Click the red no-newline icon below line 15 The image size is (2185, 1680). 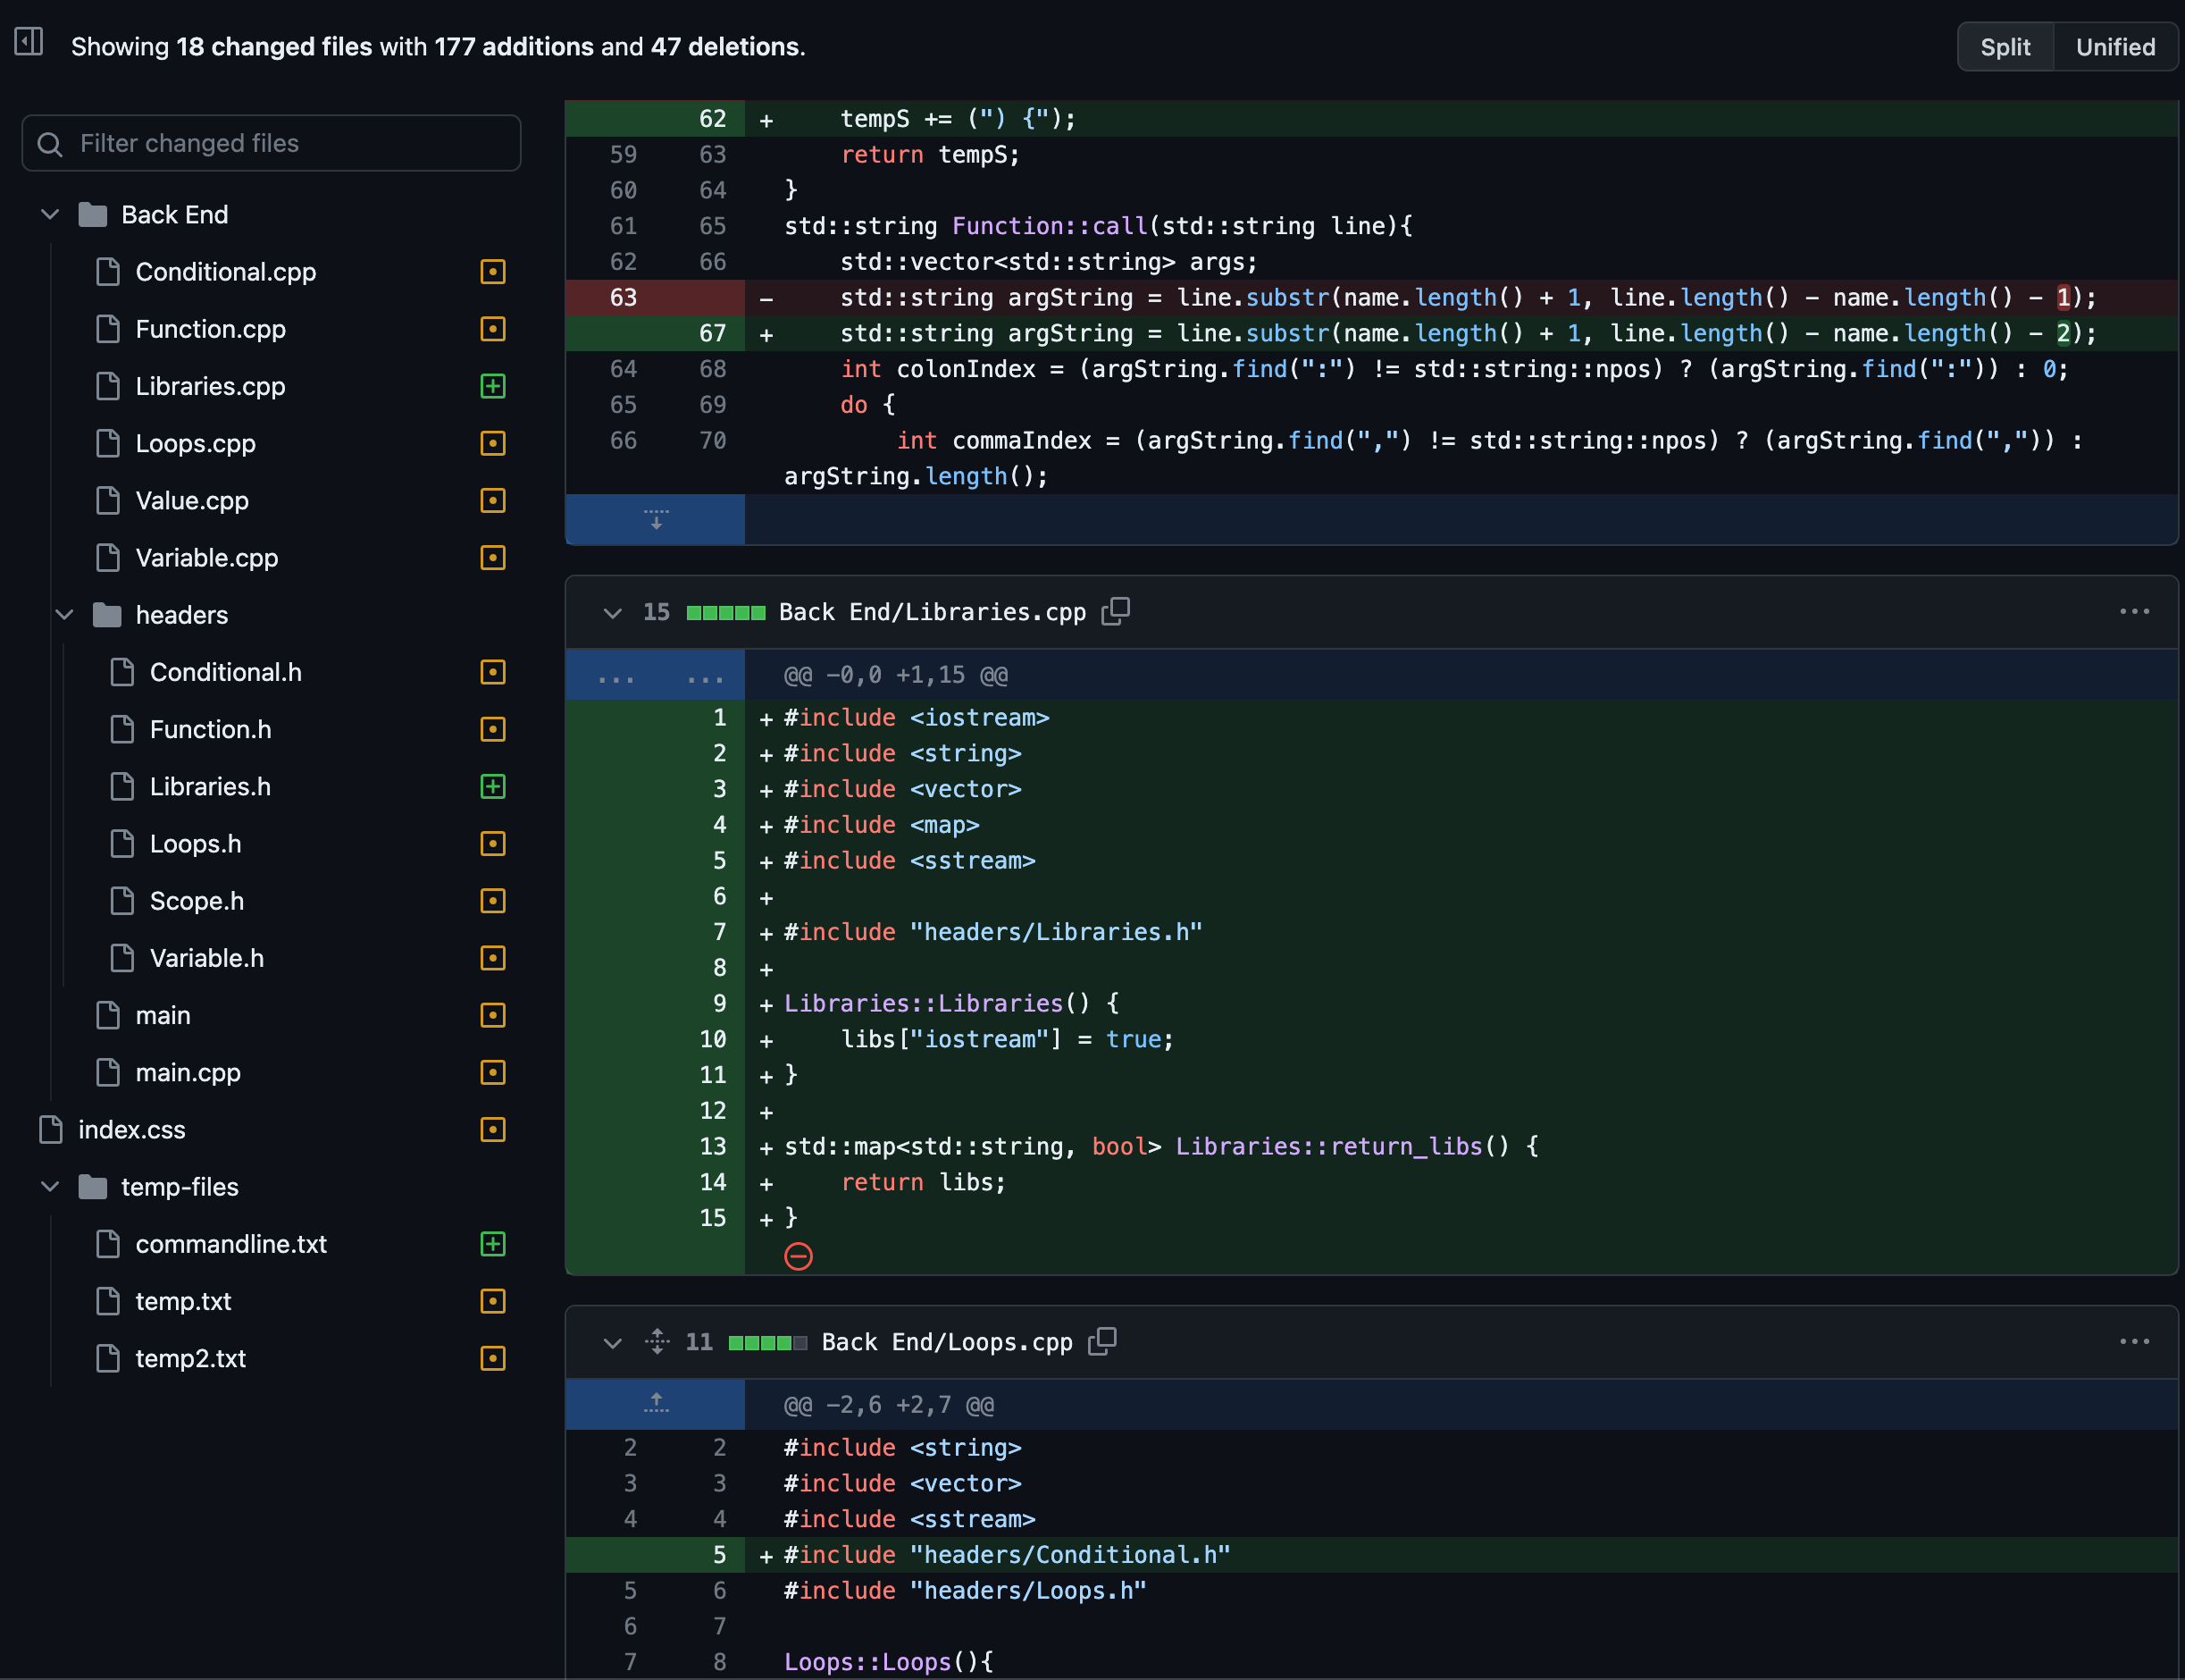point(798,1256)
